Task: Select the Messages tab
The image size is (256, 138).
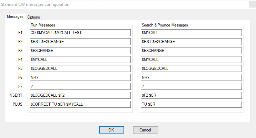Action: (x=15, y=17)
